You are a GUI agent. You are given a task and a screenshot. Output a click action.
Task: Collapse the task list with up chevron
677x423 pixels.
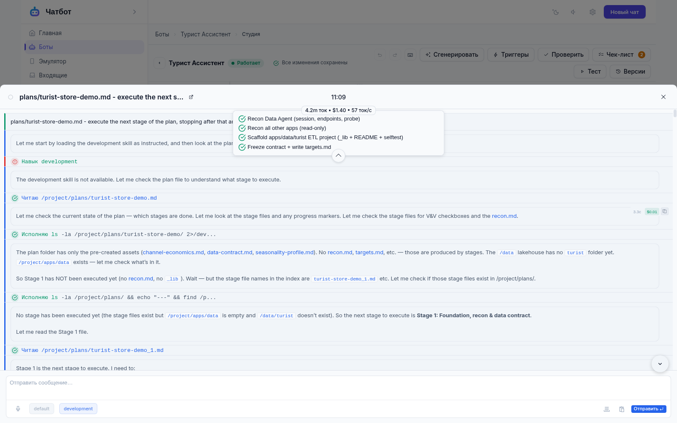click(338, 156)
